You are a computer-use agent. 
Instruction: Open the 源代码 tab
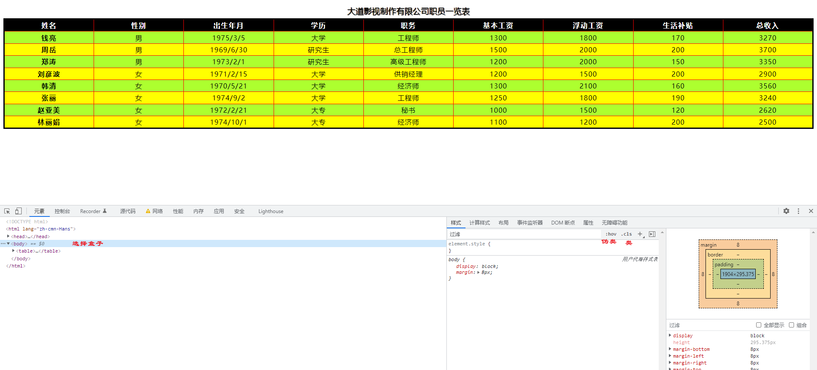pos(128,211)
